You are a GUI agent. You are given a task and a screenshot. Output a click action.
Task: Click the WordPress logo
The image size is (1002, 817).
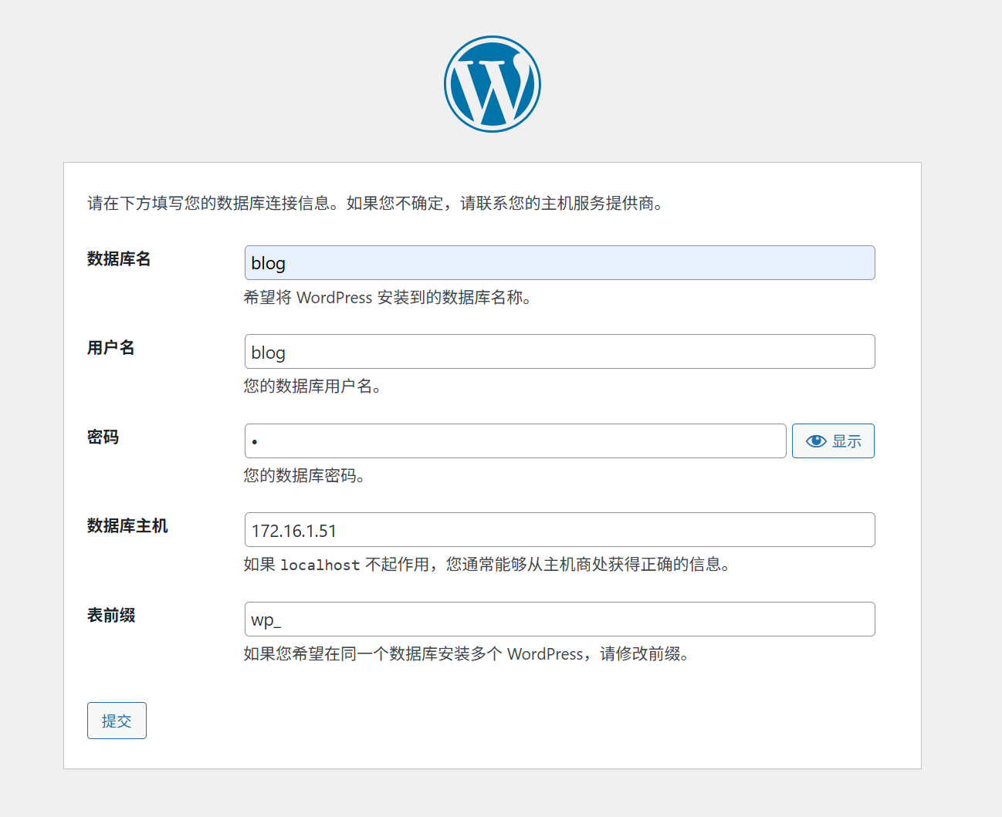coord(493,84)
